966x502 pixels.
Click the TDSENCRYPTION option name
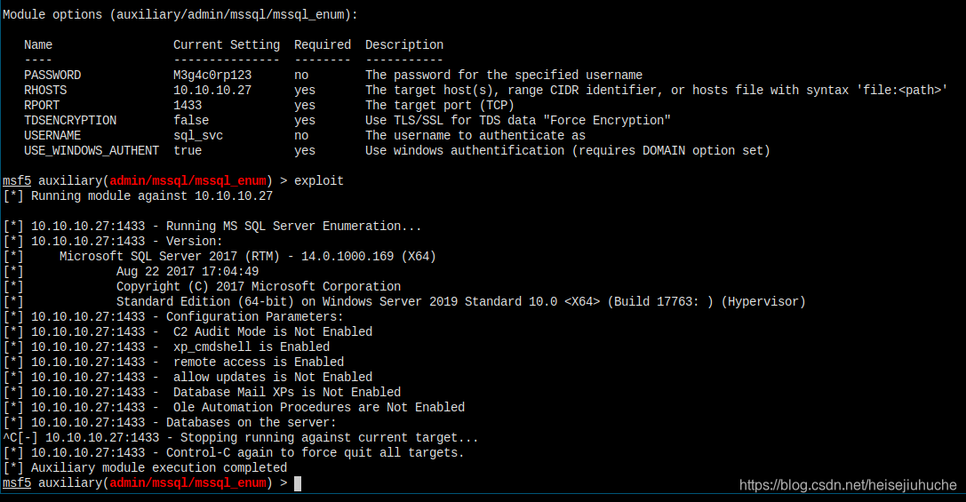70,120
